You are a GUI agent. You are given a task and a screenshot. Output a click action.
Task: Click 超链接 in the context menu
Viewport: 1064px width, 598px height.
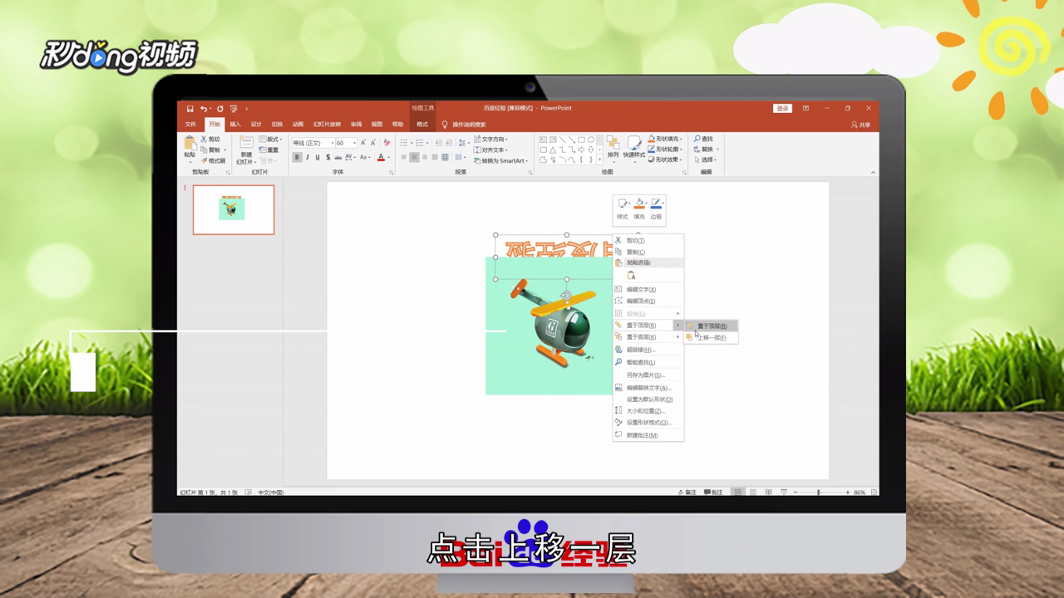coord(648,350)
